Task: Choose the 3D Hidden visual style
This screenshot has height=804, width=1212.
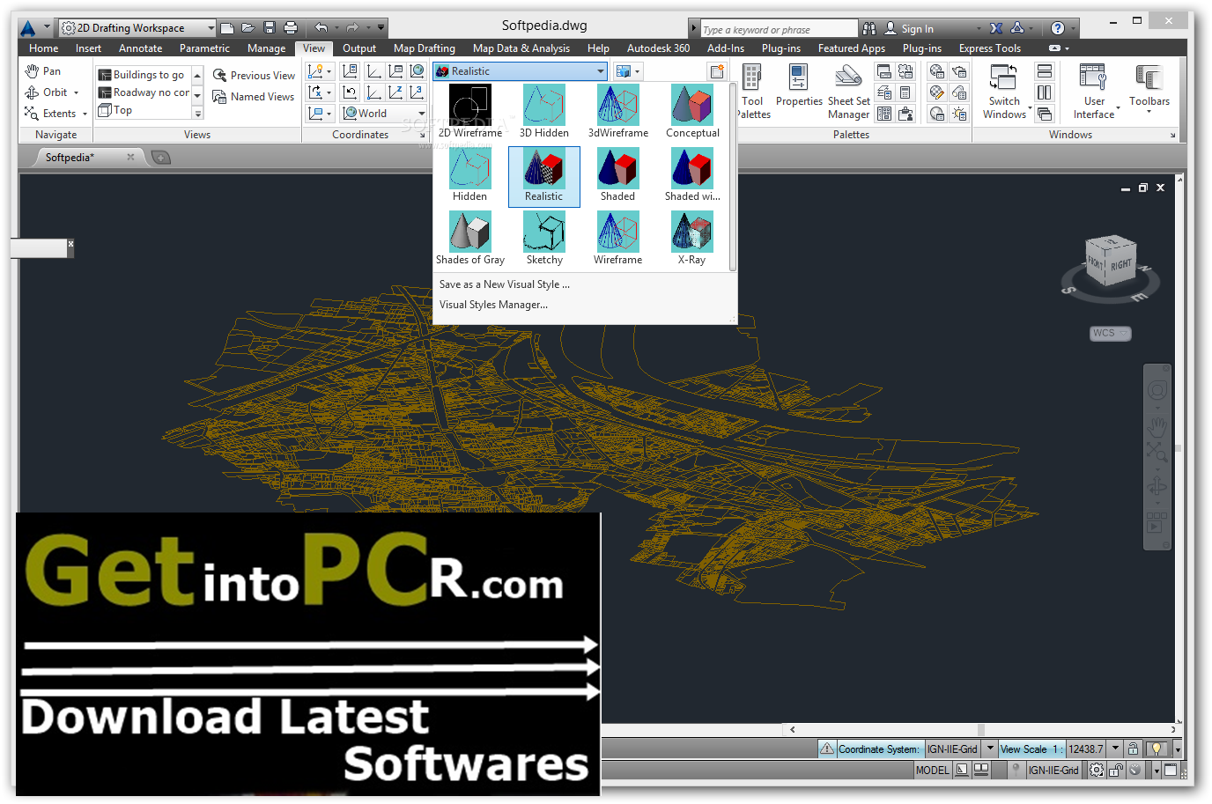Action: [543, 111]
